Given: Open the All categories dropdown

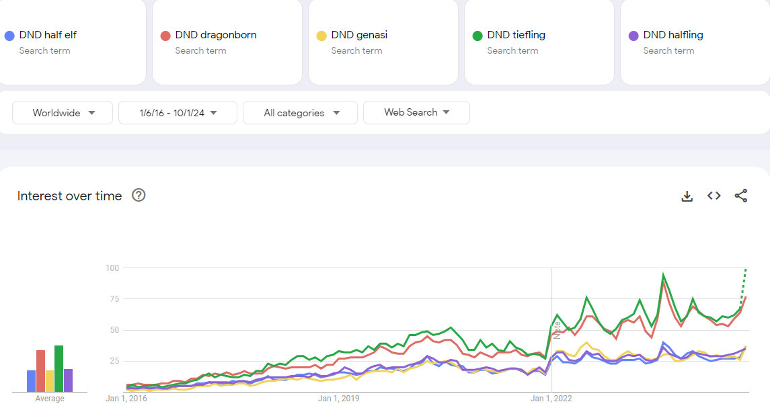Looking at the screenshot, I should tap(300, 113).
